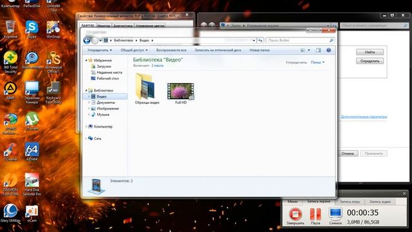
Task: Go back in the Explorer window
Action: [x=87, y=40]
